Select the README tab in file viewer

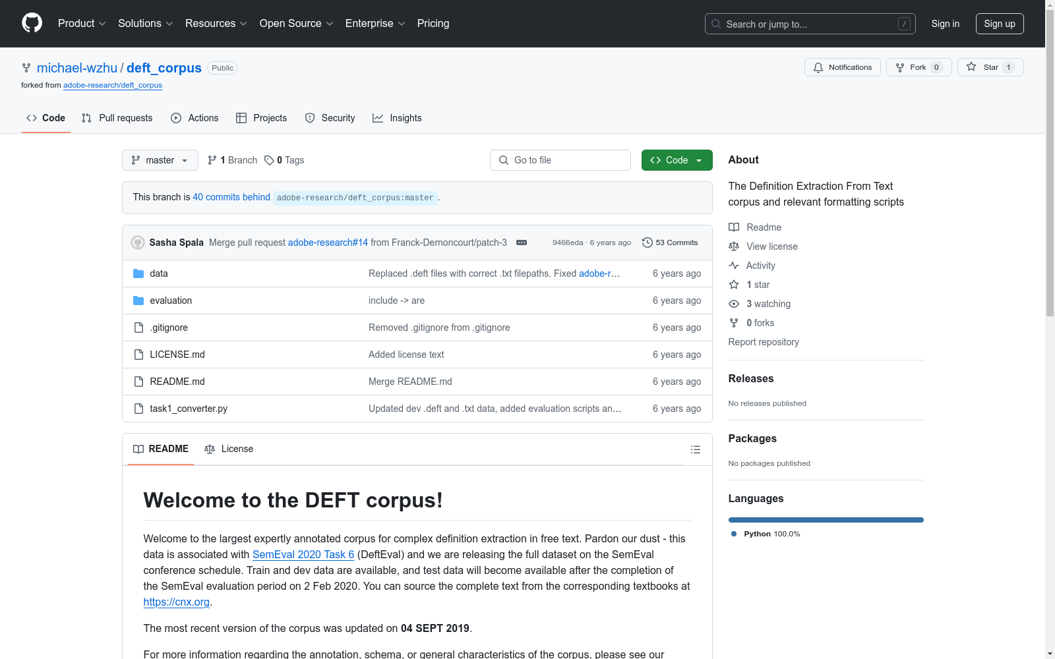(x=161, y=449)
